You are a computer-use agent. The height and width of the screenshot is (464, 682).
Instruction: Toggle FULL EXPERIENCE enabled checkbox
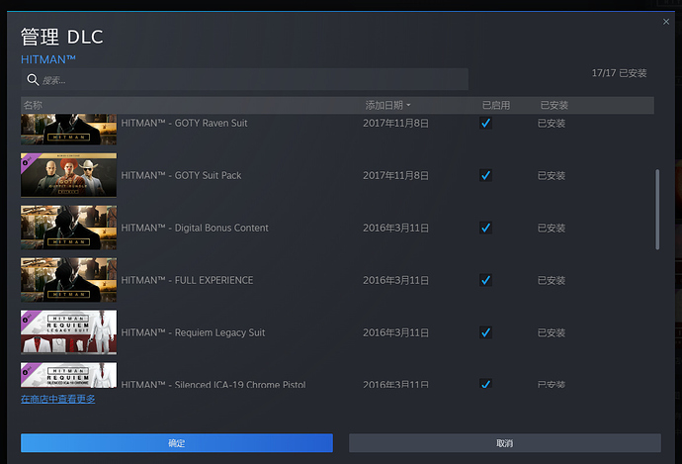486,280
